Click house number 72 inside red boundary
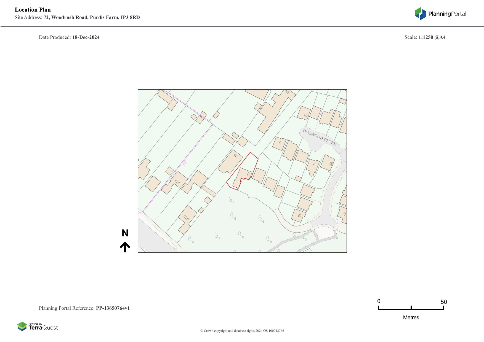Screen dimensions: 484x342 click(x=249, y=174)
